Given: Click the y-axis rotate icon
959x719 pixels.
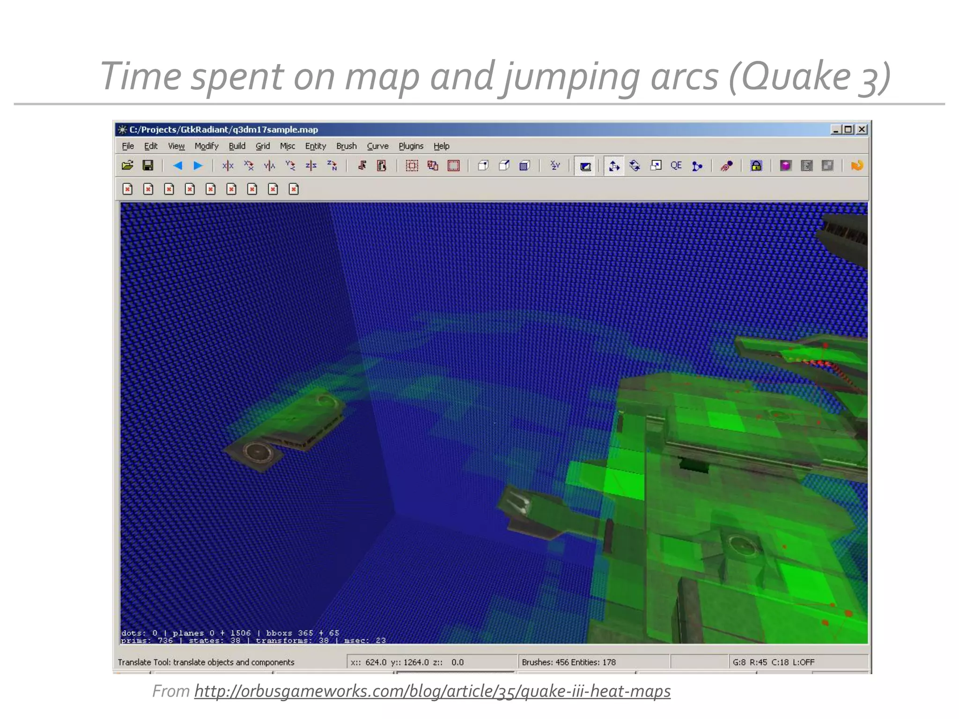Looking at the screenshot, I should tap(290, 166).
